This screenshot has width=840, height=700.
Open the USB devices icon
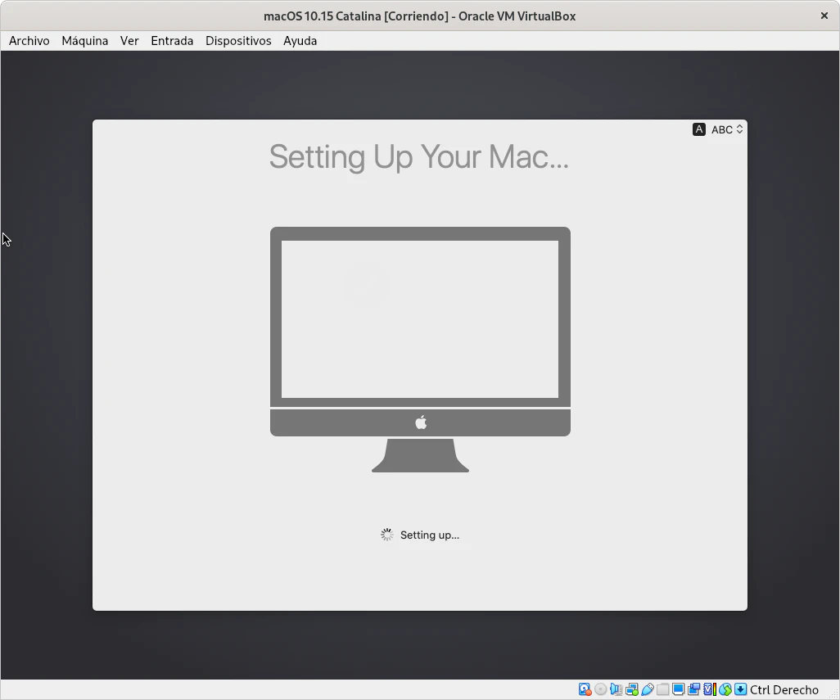tap(647, 689)
